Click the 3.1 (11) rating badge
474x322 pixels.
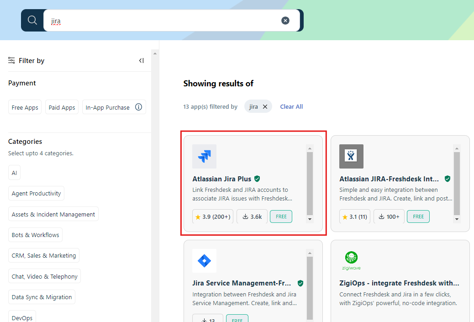[355, 216]
